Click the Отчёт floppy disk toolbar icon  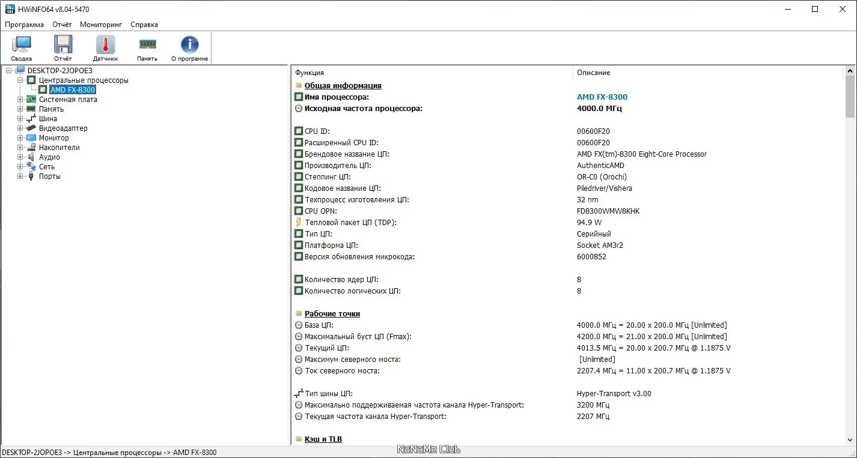63,44
